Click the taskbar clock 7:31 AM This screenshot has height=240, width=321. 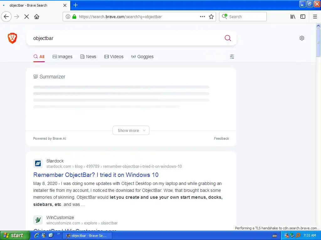[x=309, y=236]
